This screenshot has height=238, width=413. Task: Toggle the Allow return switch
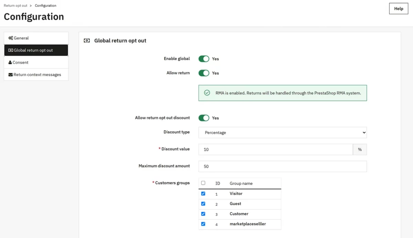coord(204,73)
